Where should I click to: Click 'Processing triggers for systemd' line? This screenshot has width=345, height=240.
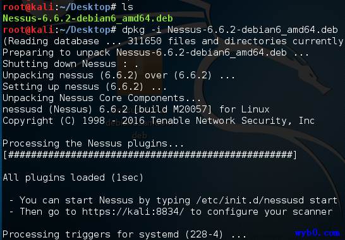124,234
